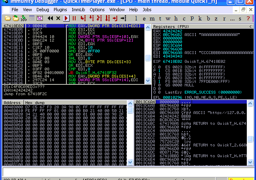Open the Debug menu
This screenshot has width=256, height=180.
(43, 9)
